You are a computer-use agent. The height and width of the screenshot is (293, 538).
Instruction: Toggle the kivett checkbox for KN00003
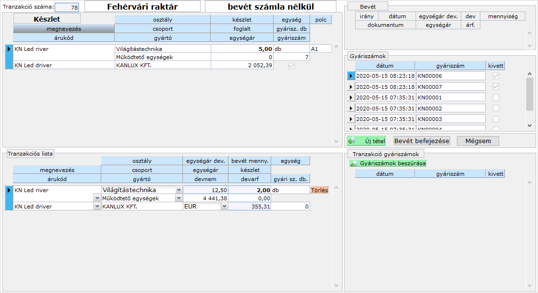[496, 119]
